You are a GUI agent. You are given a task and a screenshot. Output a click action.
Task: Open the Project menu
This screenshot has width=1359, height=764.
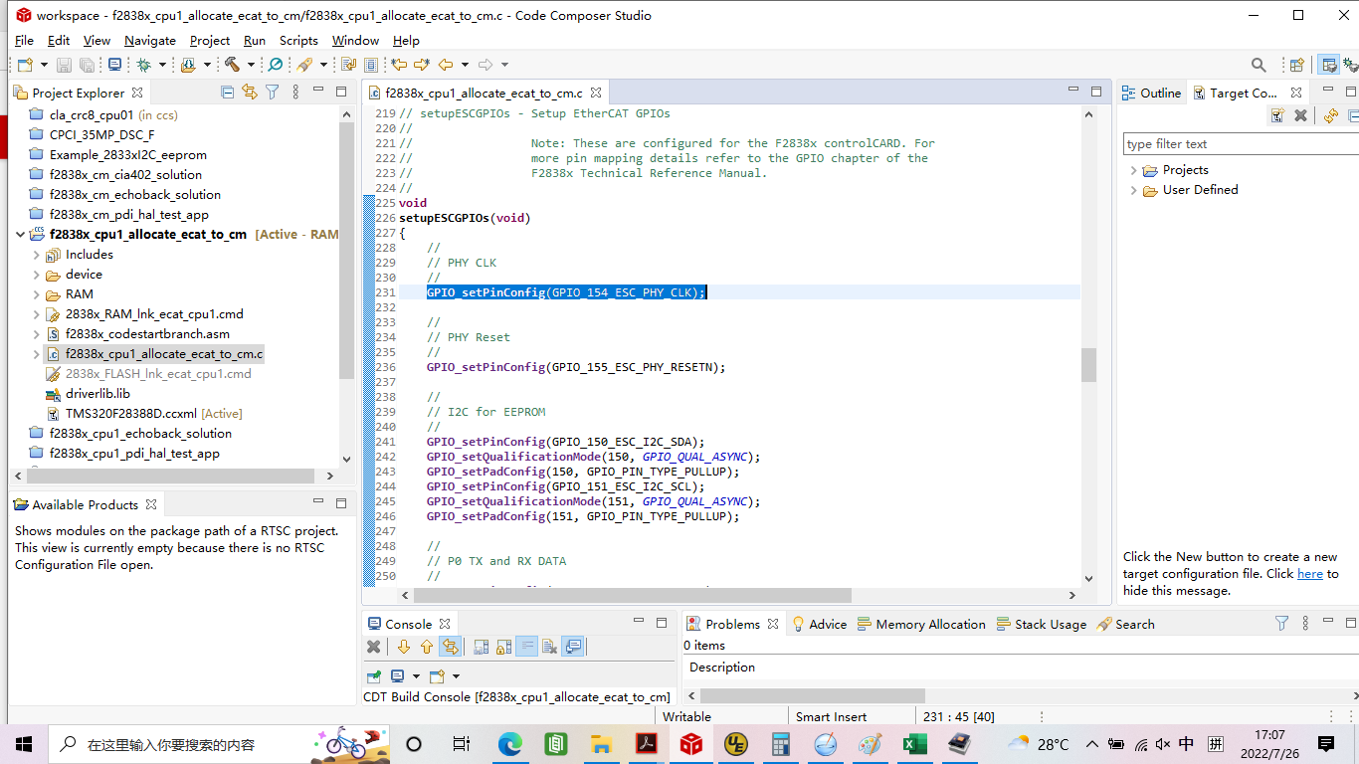click(210, 41)
